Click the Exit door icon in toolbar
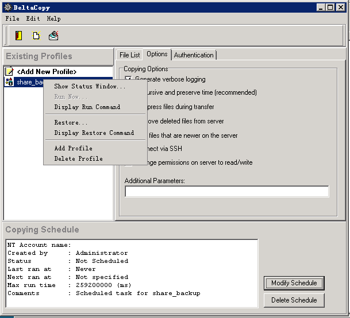 click(19, 36)
